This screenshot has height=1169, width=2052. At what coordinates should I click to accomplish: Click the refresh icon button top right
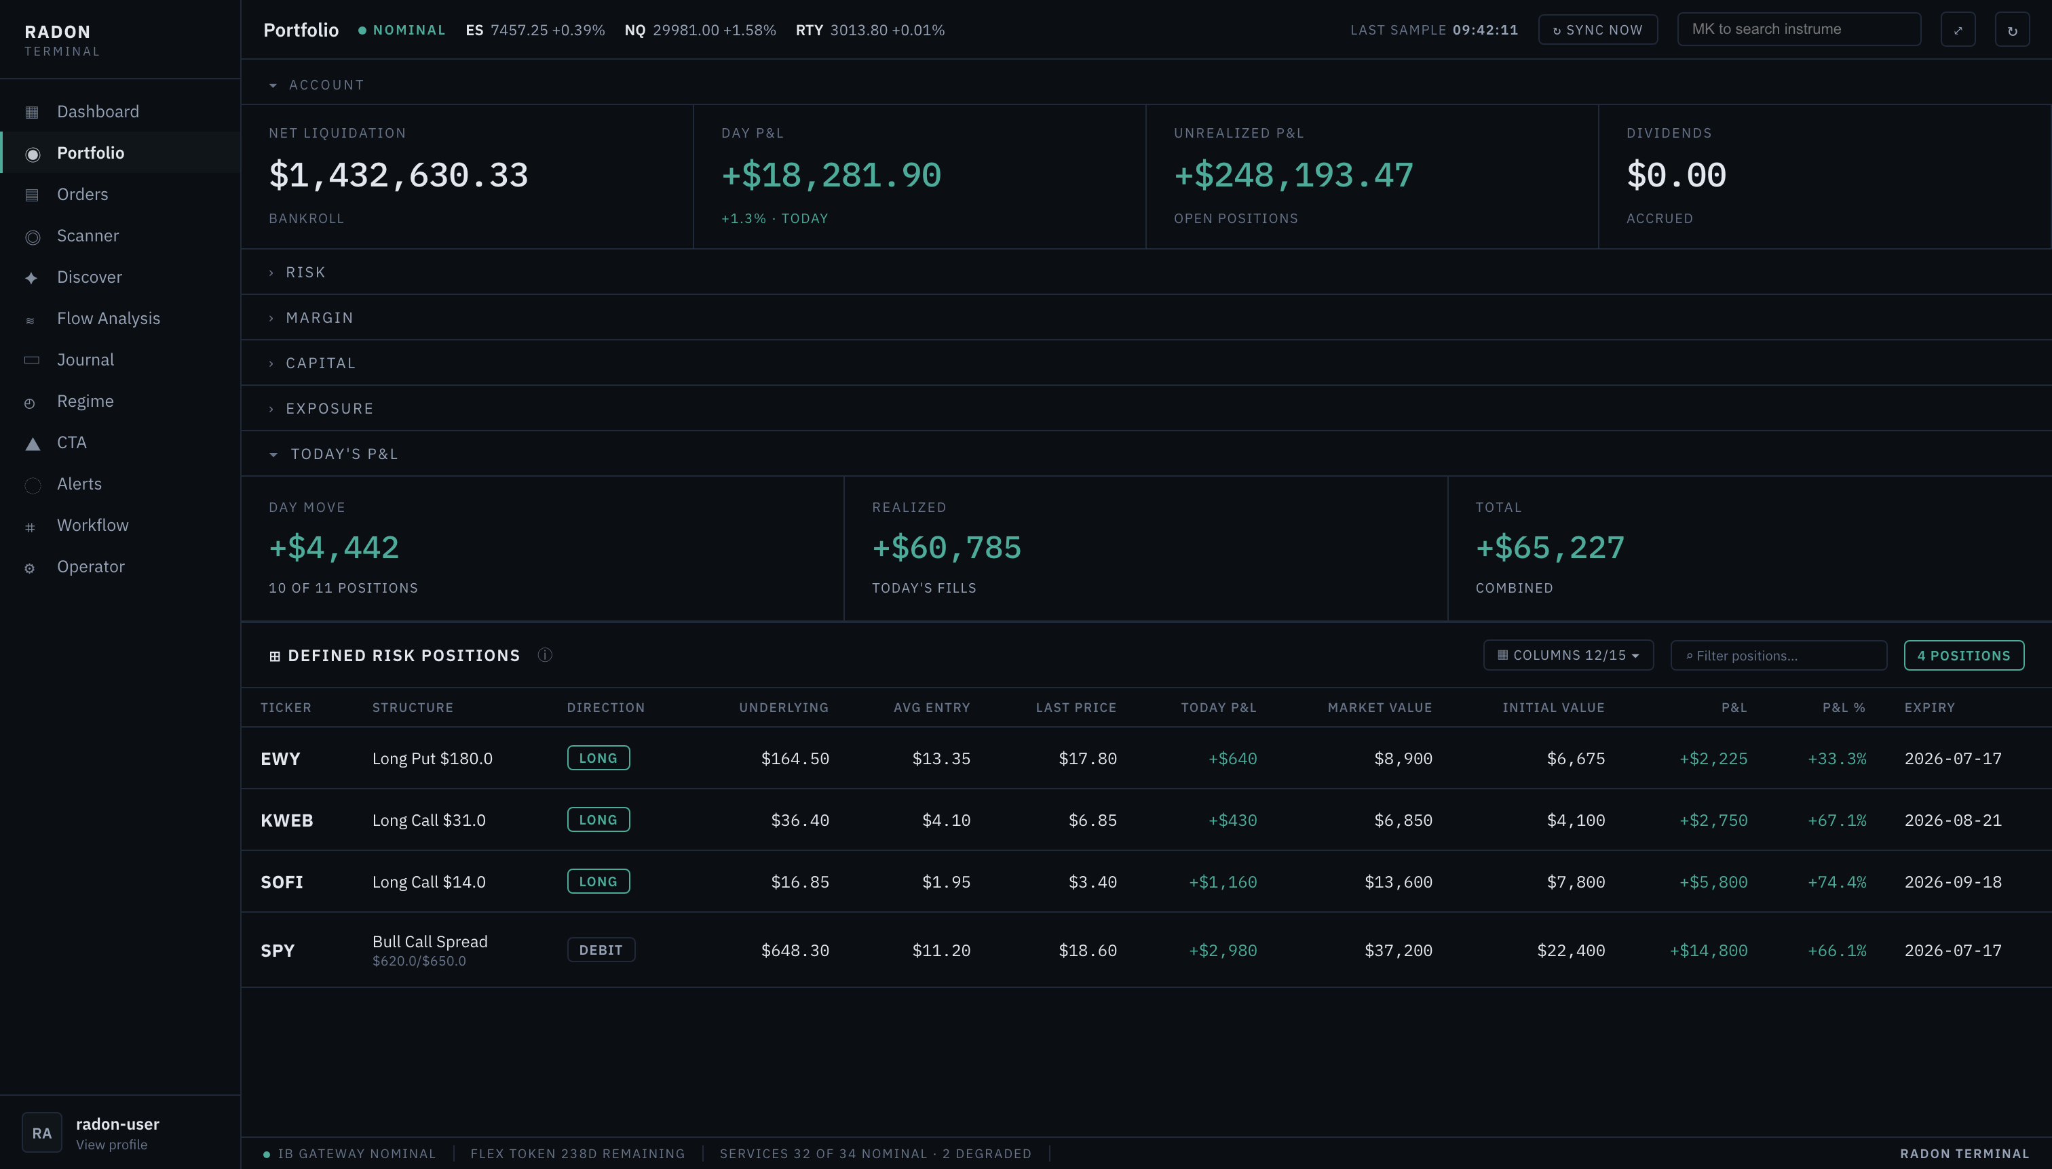pos(2013,30)
